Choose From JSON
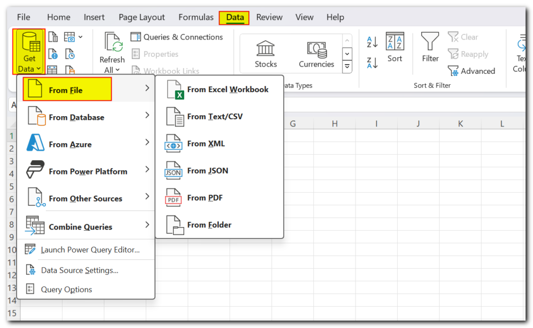Image resolution: width=533 pixels, height=328 pixels. [x=219, y=171]
